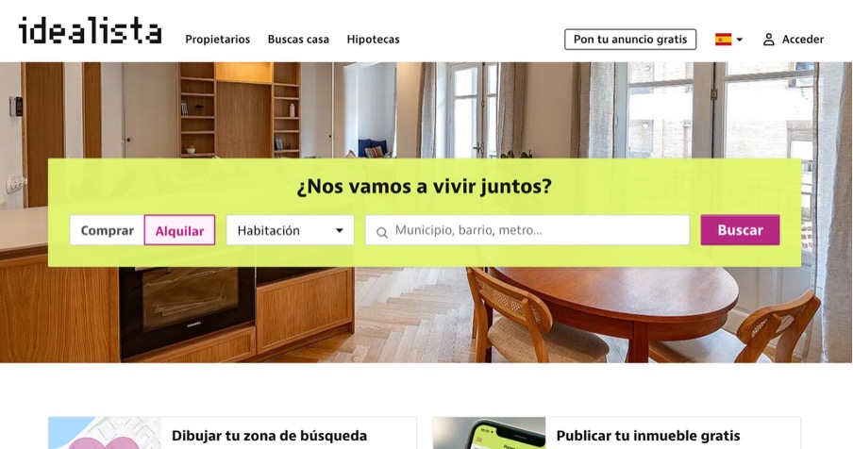The height and width of the screenshot is (449, 853).
Task: Click Pon tu anuncio gratis button
Action: point(630,39)
